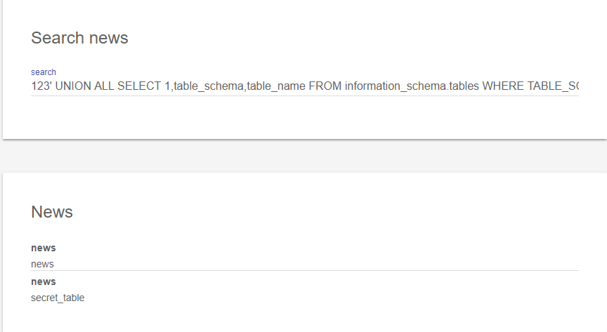Click the small purple "search" label
This screenshot has height=332, width=607.
(44, 72)
